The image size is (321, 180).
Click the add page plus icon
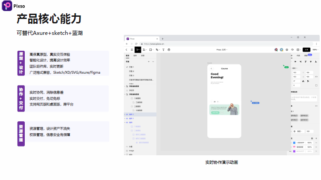point(149,62)
